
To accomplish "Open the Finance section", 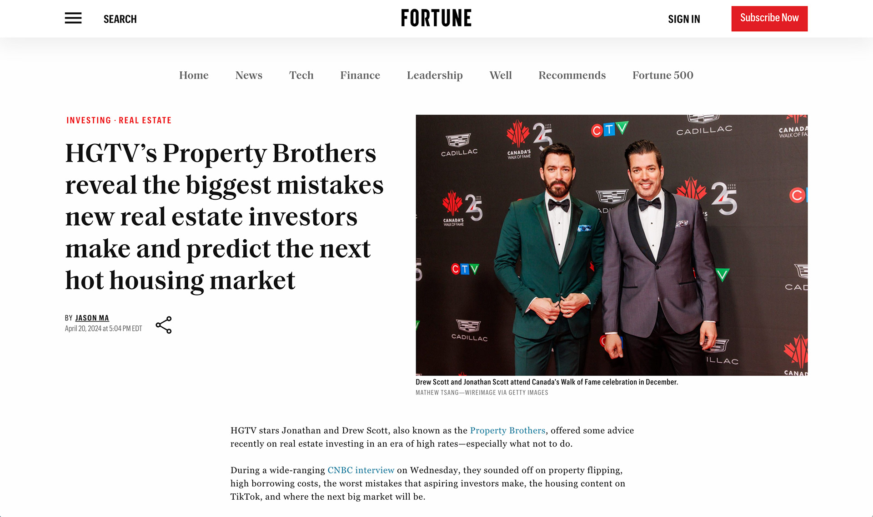I will point(360,75).
